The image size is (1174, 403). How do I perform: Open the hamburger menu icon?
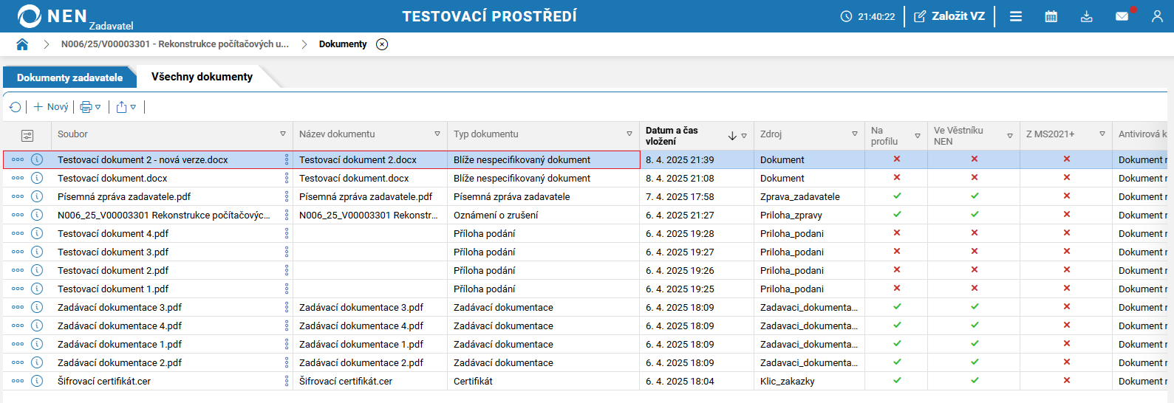pyautogui.click(x=1016, y=16)
